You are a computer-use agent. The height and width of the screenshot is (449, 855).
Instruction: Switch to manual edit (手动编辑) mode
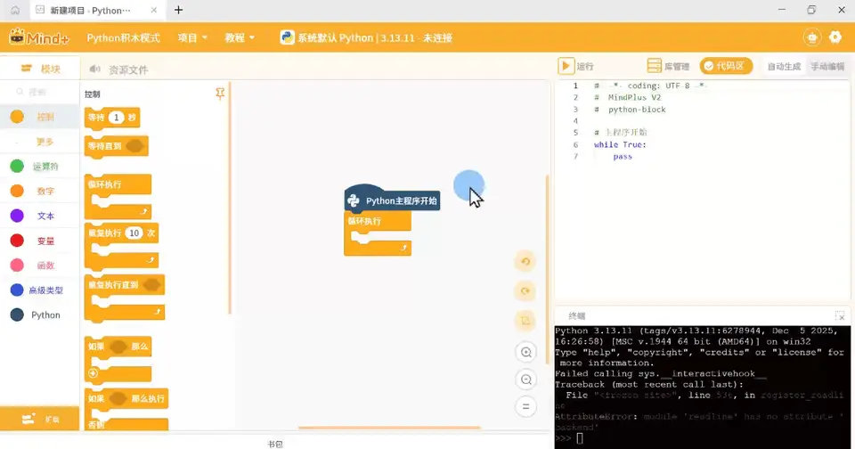pyautogui.click(x=827, y=67)
